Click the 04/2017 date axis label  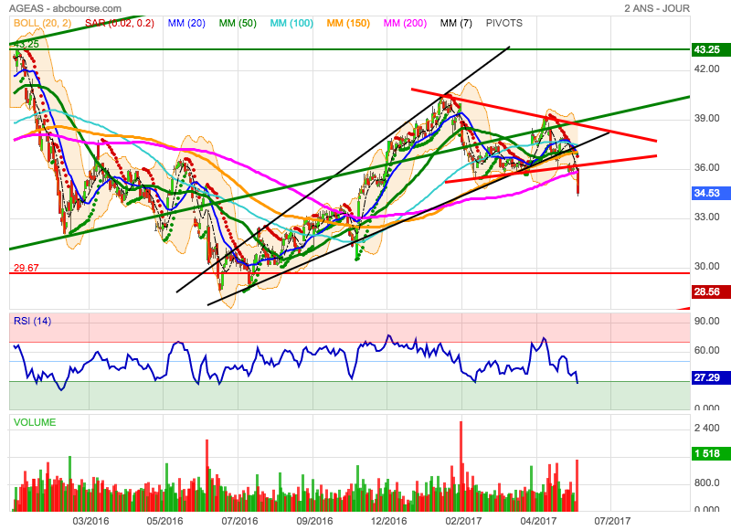click(x=538, y=521)
